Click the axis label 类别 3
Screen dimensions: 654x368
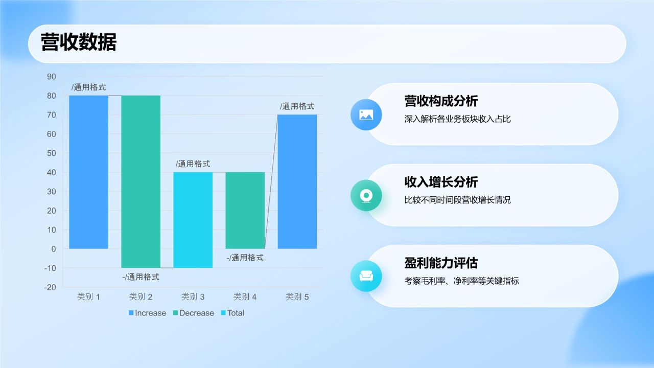pyautogui.click(x=193, y=296)
